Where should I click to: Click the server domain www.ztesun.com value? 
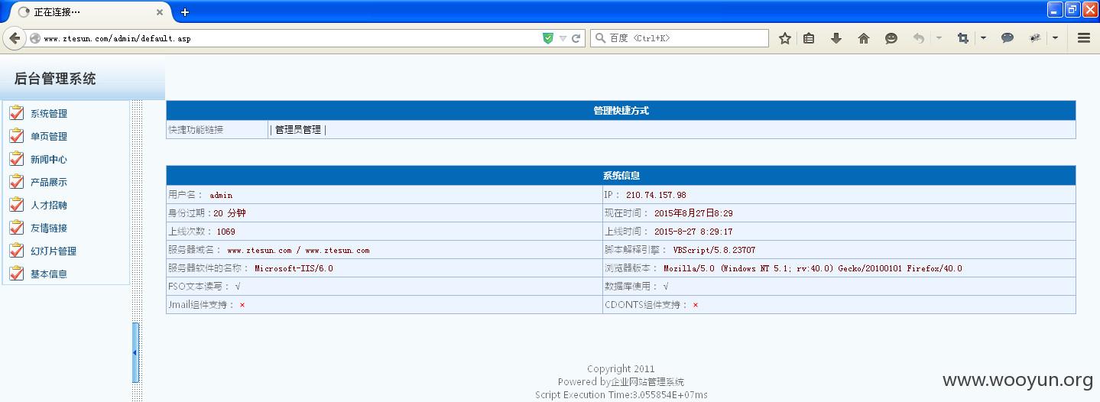coord(298,251)
